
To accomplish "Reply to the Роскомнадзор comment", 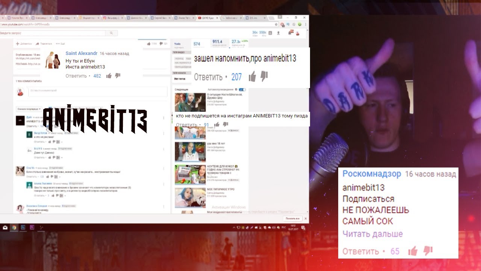I will pyautogui.click(x=361, y=251).
